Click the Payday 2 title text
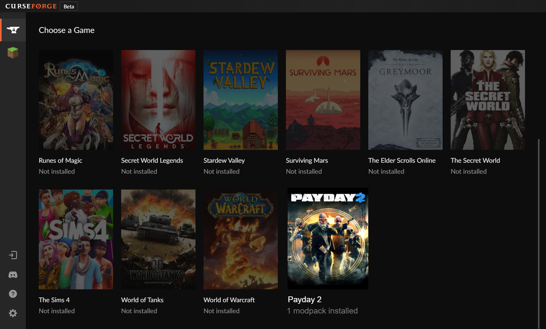Viewport: 546px width, 329px height. (305, 299)
